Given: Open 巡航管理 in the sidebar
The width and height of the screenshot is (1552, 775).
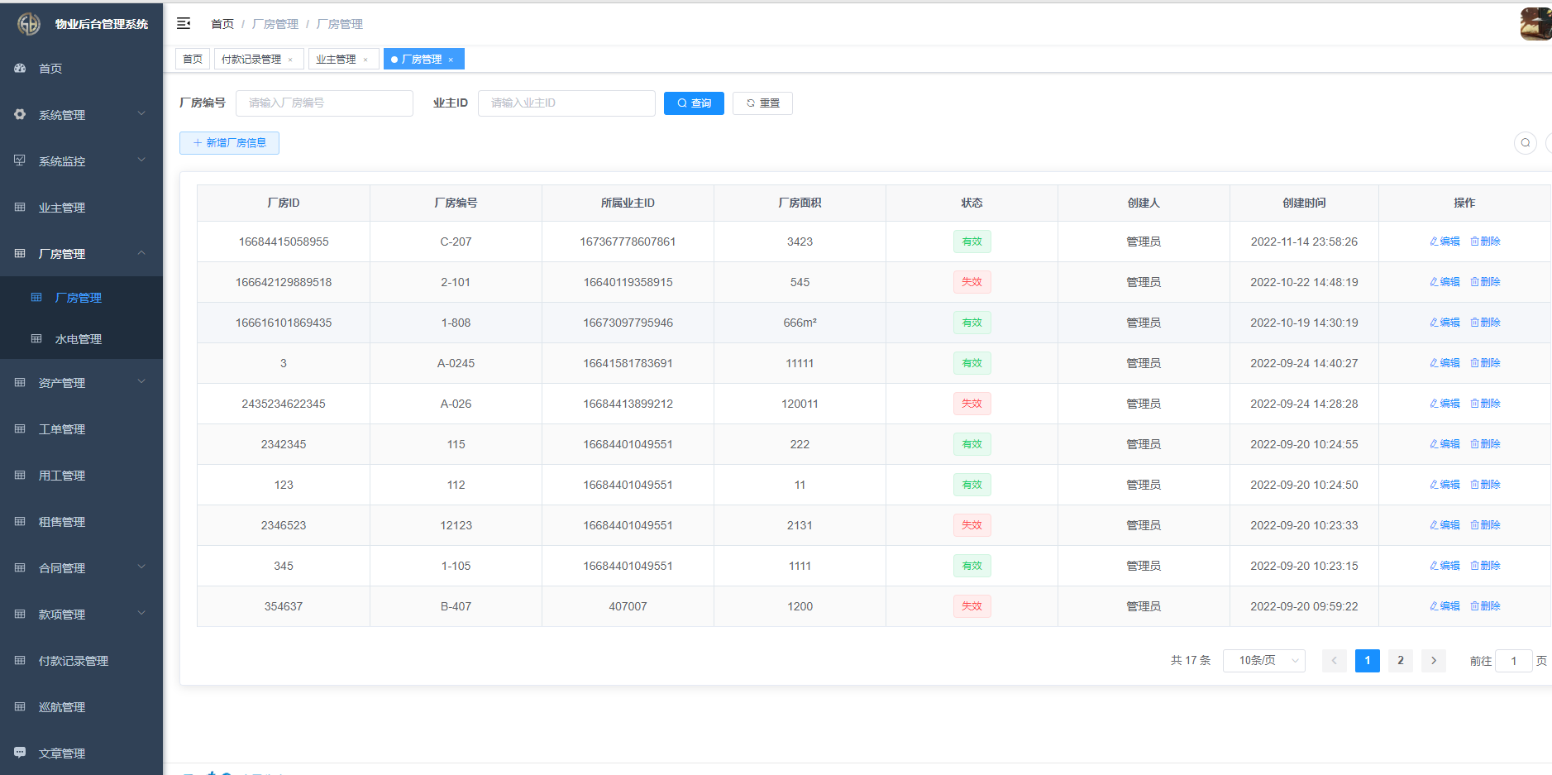Looking at the screenshot, I should point(81,707).
